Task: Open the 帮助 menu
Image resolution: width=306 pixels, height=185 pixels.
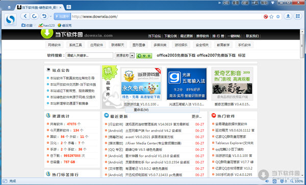Action: (x=264, y=3)
